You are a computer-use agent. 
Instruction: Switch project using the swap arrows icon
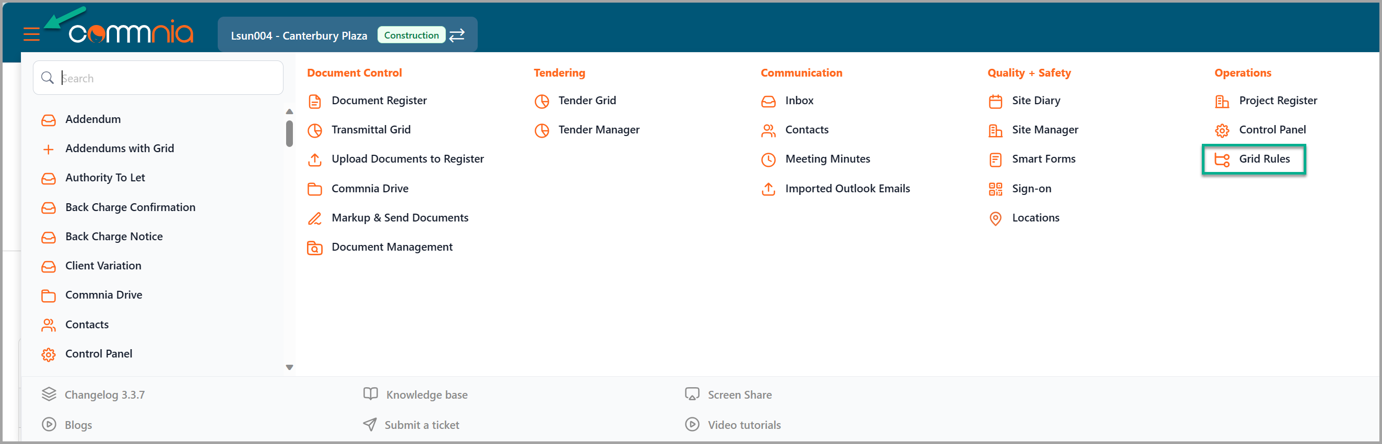click(x=456, y=35)
